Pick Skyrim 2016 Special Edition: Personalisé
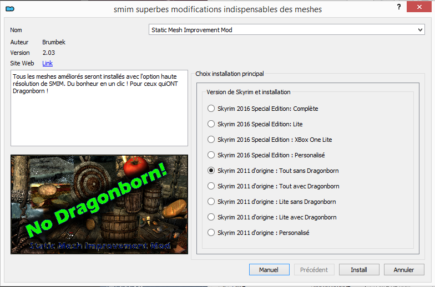Viewport: 435px width, 287px height. click(211, 155)
